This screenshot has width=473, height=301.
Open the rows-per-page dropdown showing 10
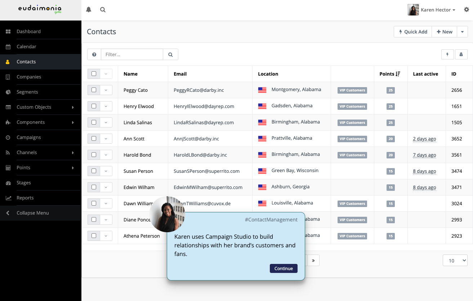click(455, 260)
